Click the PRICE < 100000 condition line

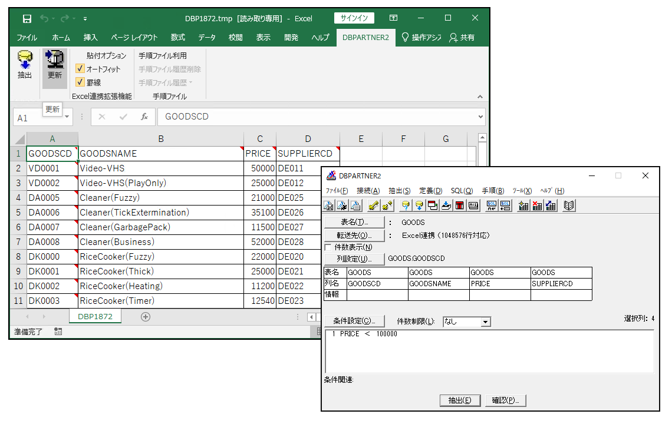point(365,334)
